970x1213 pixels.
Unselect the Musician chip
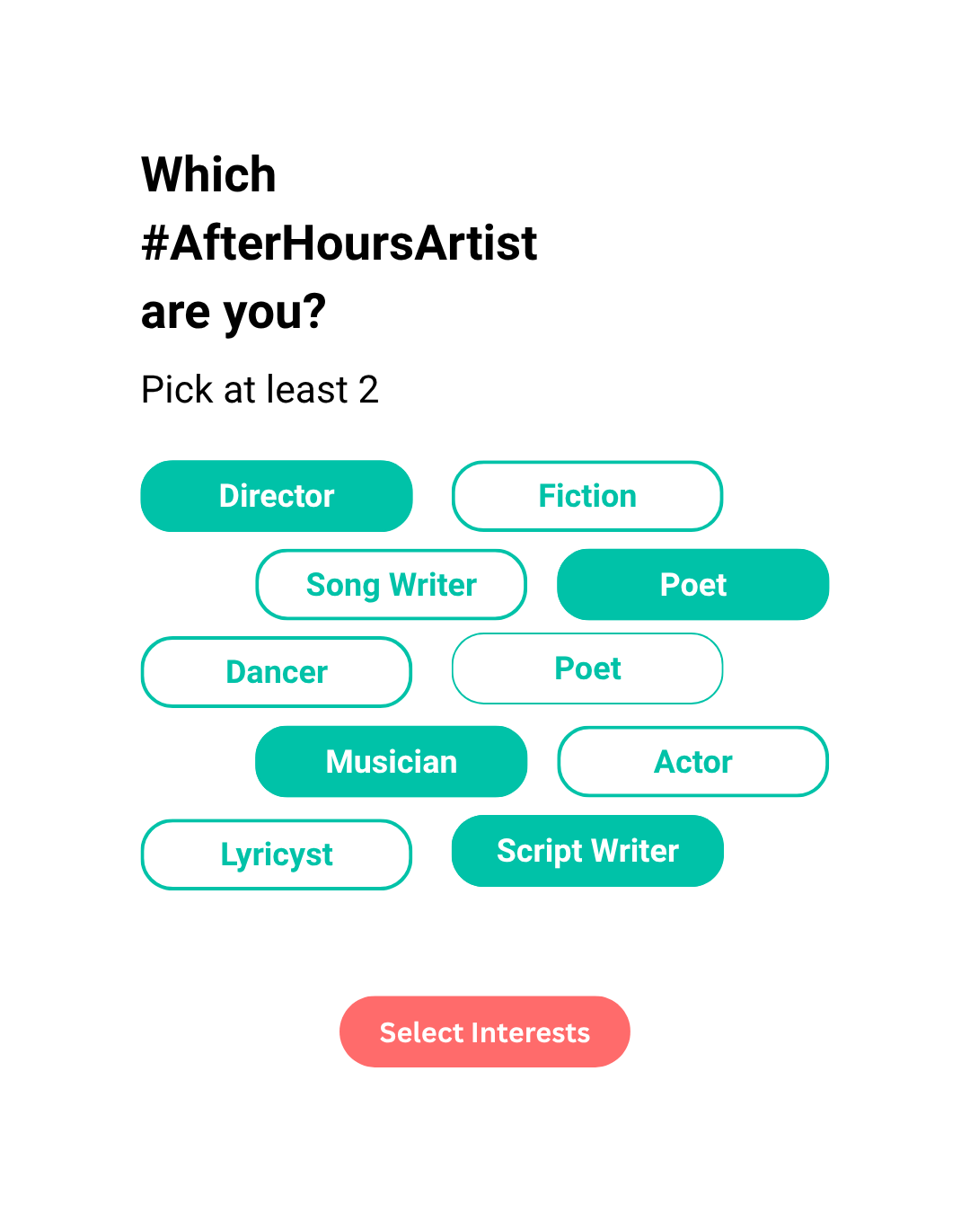pyautogui.click(x=392, y=762)
